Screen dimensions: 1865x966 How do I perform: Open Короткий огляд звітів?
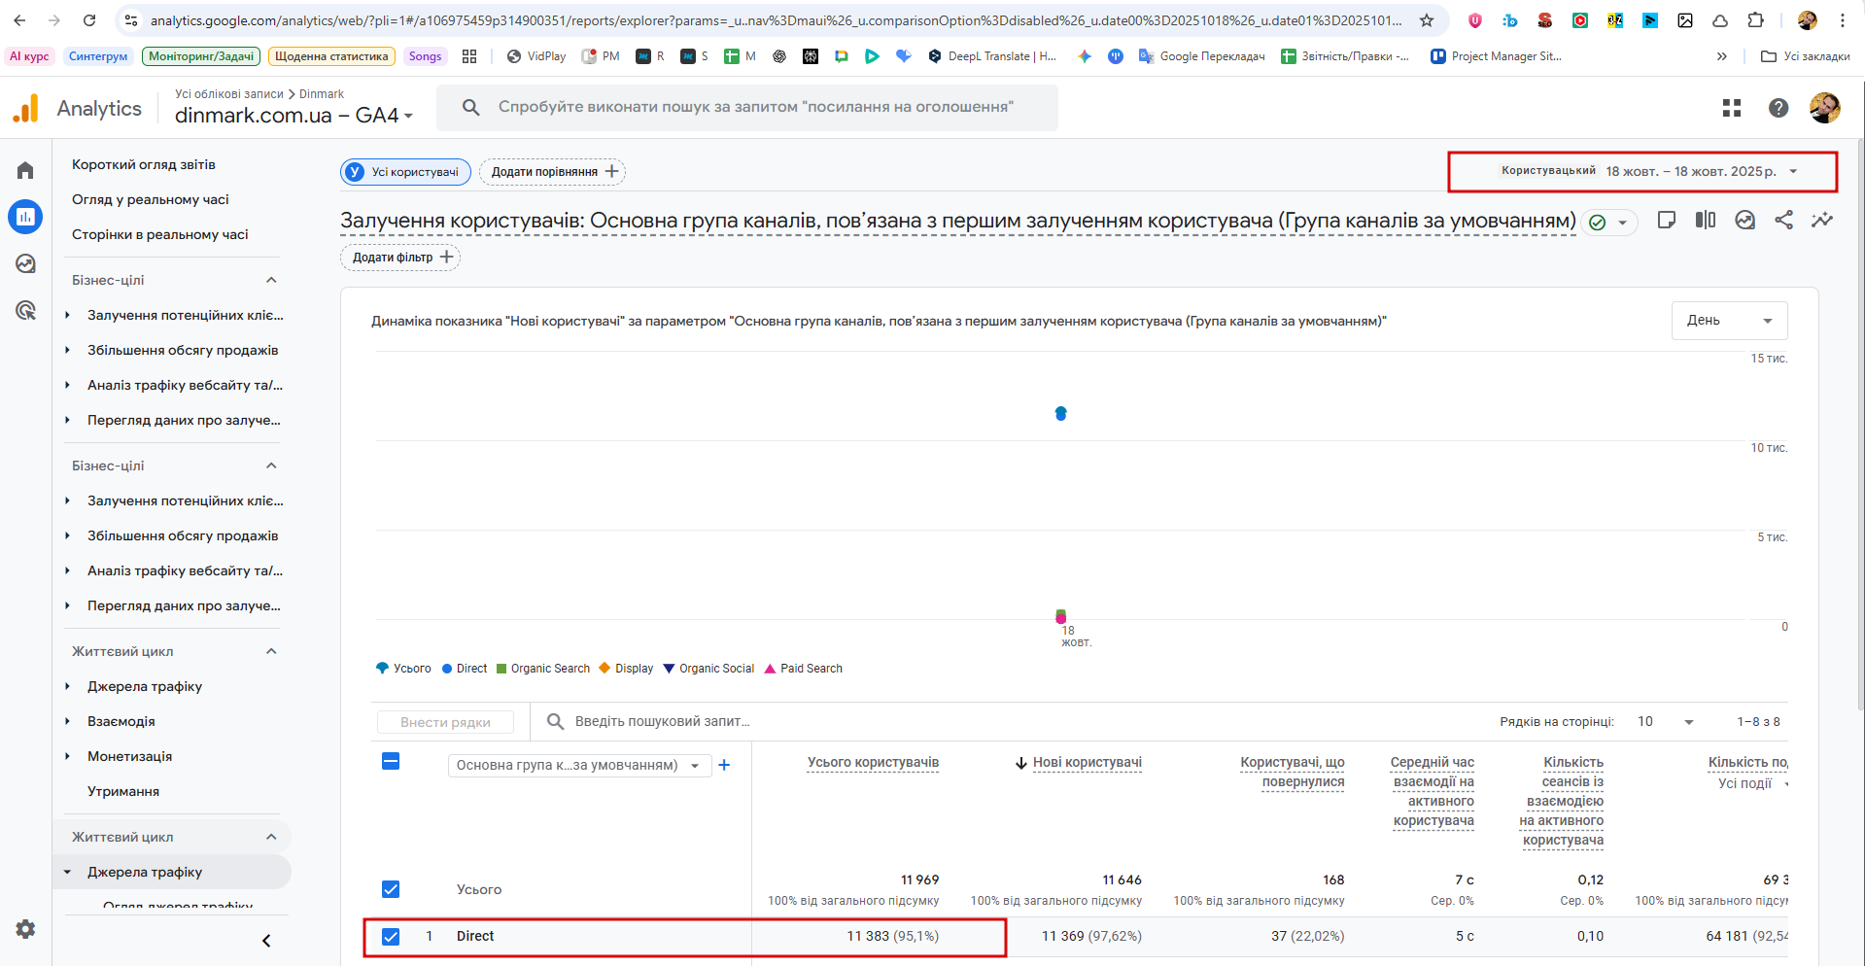(x=144, y=164)
